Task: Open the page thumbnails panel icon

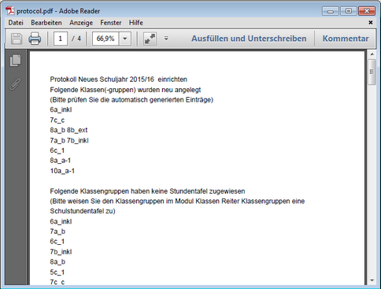Action: 16,61
